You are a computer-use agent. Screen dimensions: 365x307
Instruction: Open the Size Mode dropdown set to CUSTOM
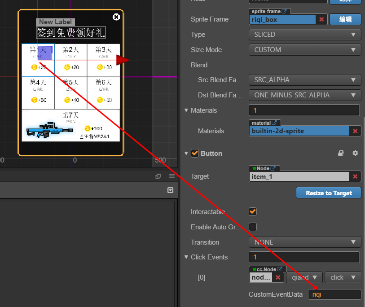tap(305, 50)
